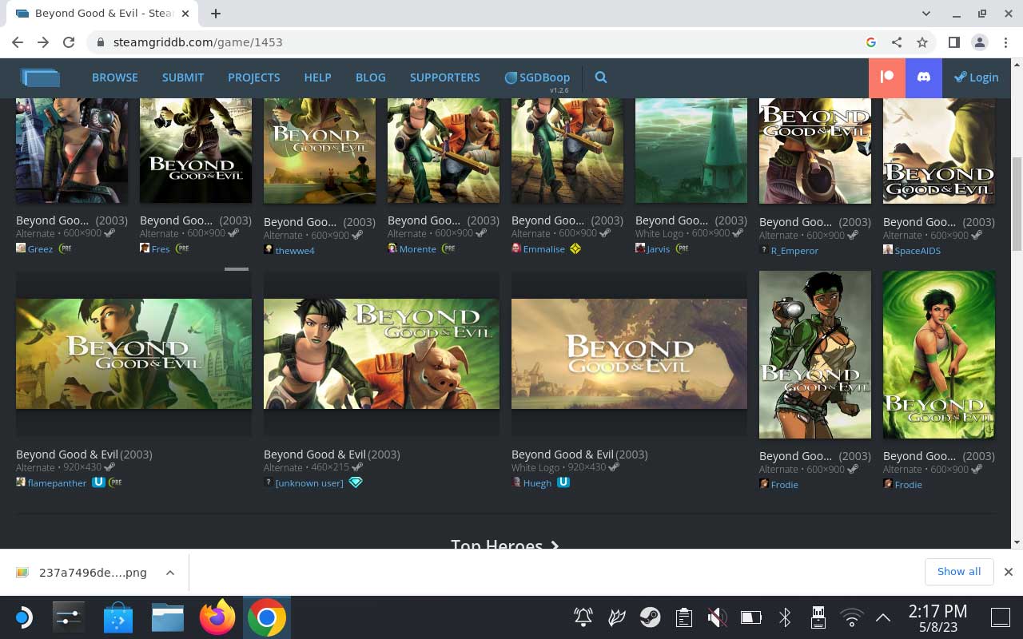
Task: Open flamepanther's user profile link
Action: (x=57, y=482)
